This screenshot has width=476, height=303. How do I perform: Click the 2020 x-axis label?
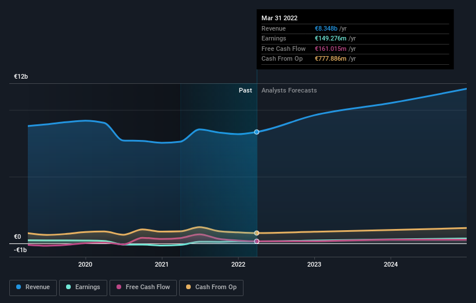[x=85, y=264]
